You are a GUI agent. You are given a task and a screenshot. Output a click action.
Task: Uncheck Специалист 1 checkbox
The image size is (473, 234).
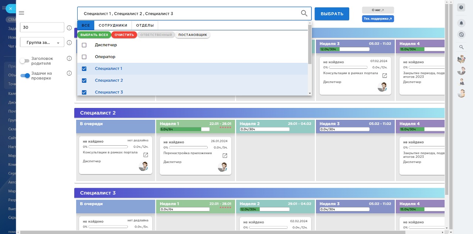click(x=84, y=69)
